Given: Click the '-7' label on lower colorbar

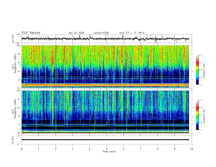Looking at the screenshot, I should click(201, 130).
